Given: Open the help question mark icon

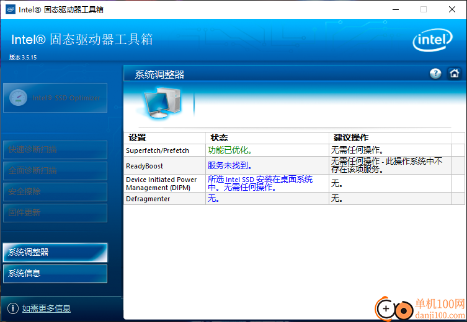Looking at the screenshot, I should pos(435,74).
